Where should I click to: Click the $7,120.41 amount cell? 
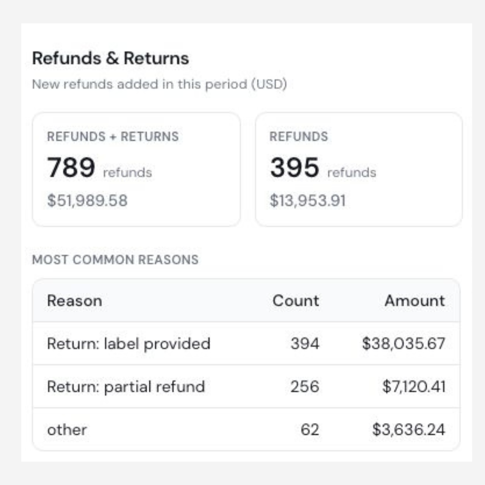click(414, 386)
